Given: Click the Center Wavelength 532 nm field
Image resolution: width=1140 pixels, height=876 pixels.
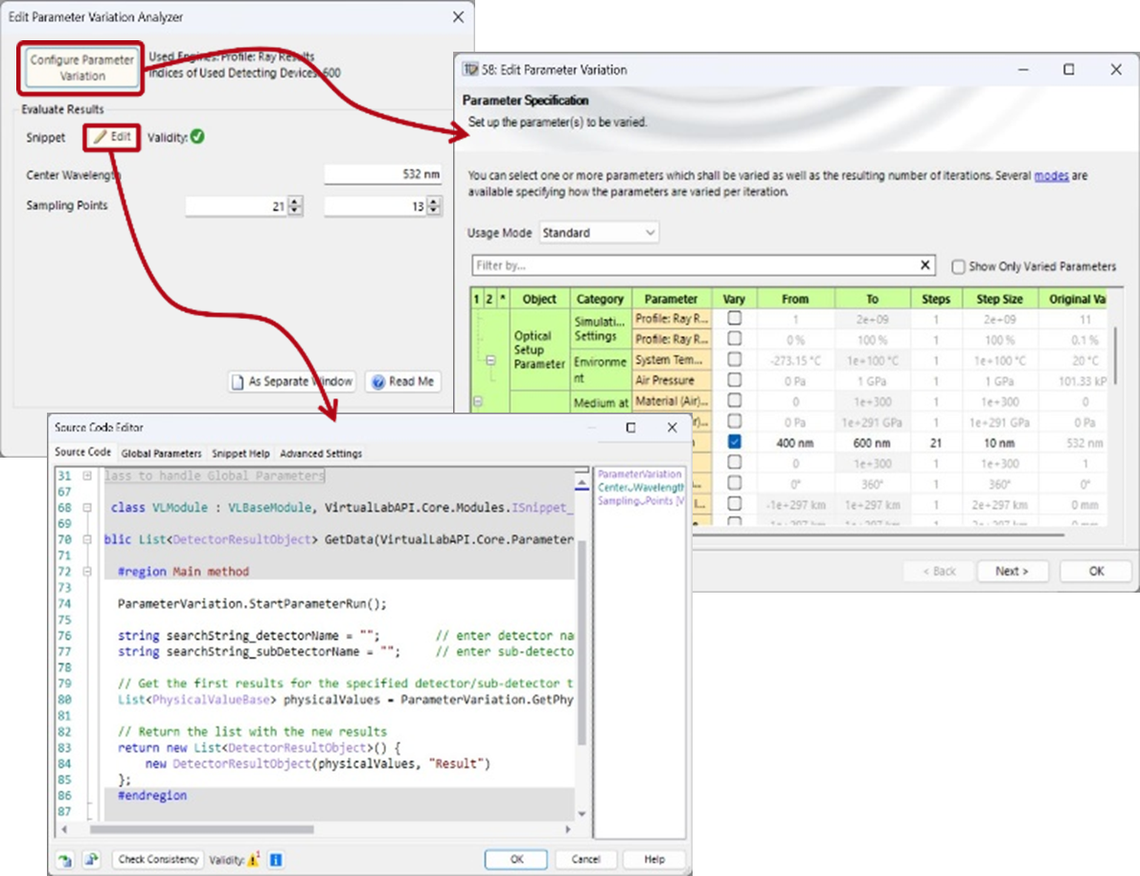Looking at the screenshot, I should [x=383, y=174].
